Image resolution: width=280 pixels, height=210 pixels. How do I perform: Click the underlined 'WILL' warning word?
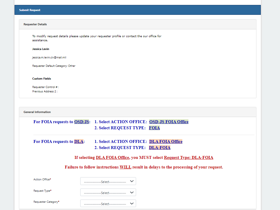click(125, 167)
